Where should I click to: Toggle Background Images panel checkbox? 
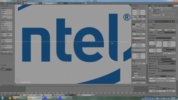tap(134, 80)
